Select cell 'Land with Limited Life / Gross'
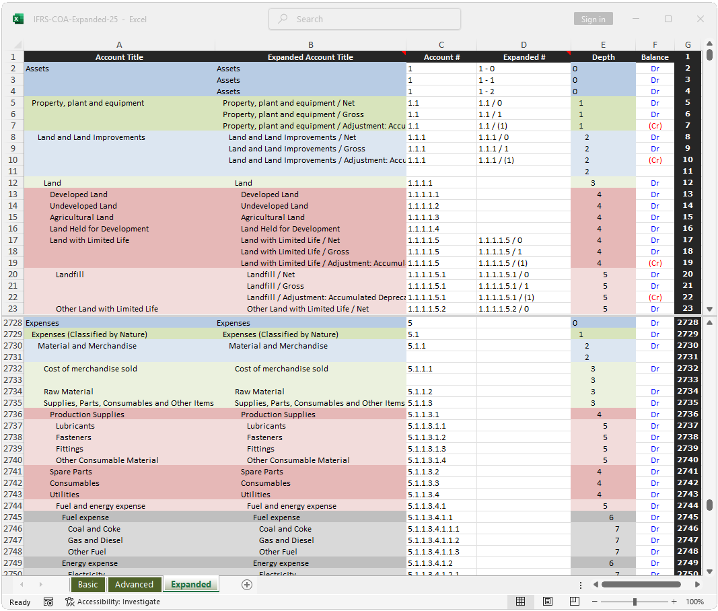The image size is (718, 611). pyautogui.click(x=310, y=252)
